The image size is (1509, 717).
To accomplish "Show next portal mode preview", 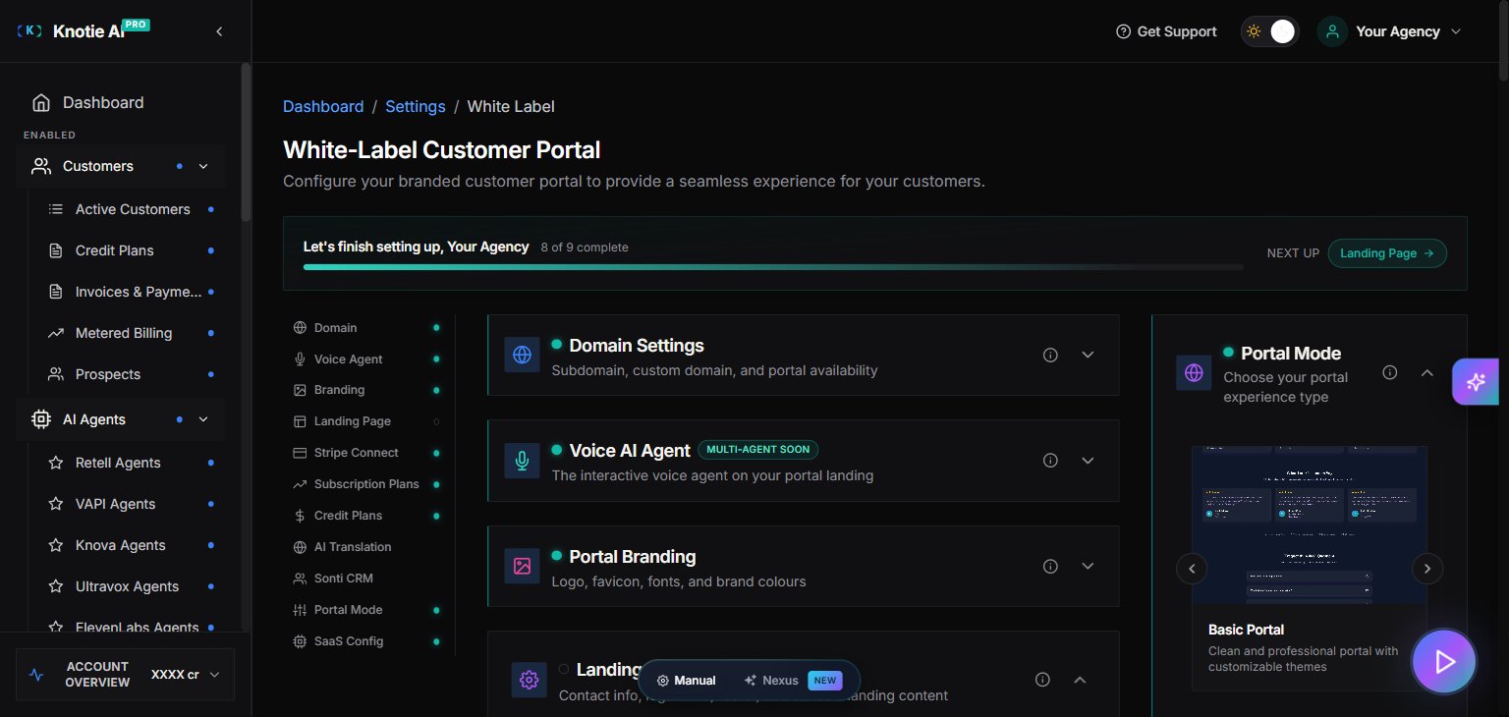I will tap(1426, 568).
